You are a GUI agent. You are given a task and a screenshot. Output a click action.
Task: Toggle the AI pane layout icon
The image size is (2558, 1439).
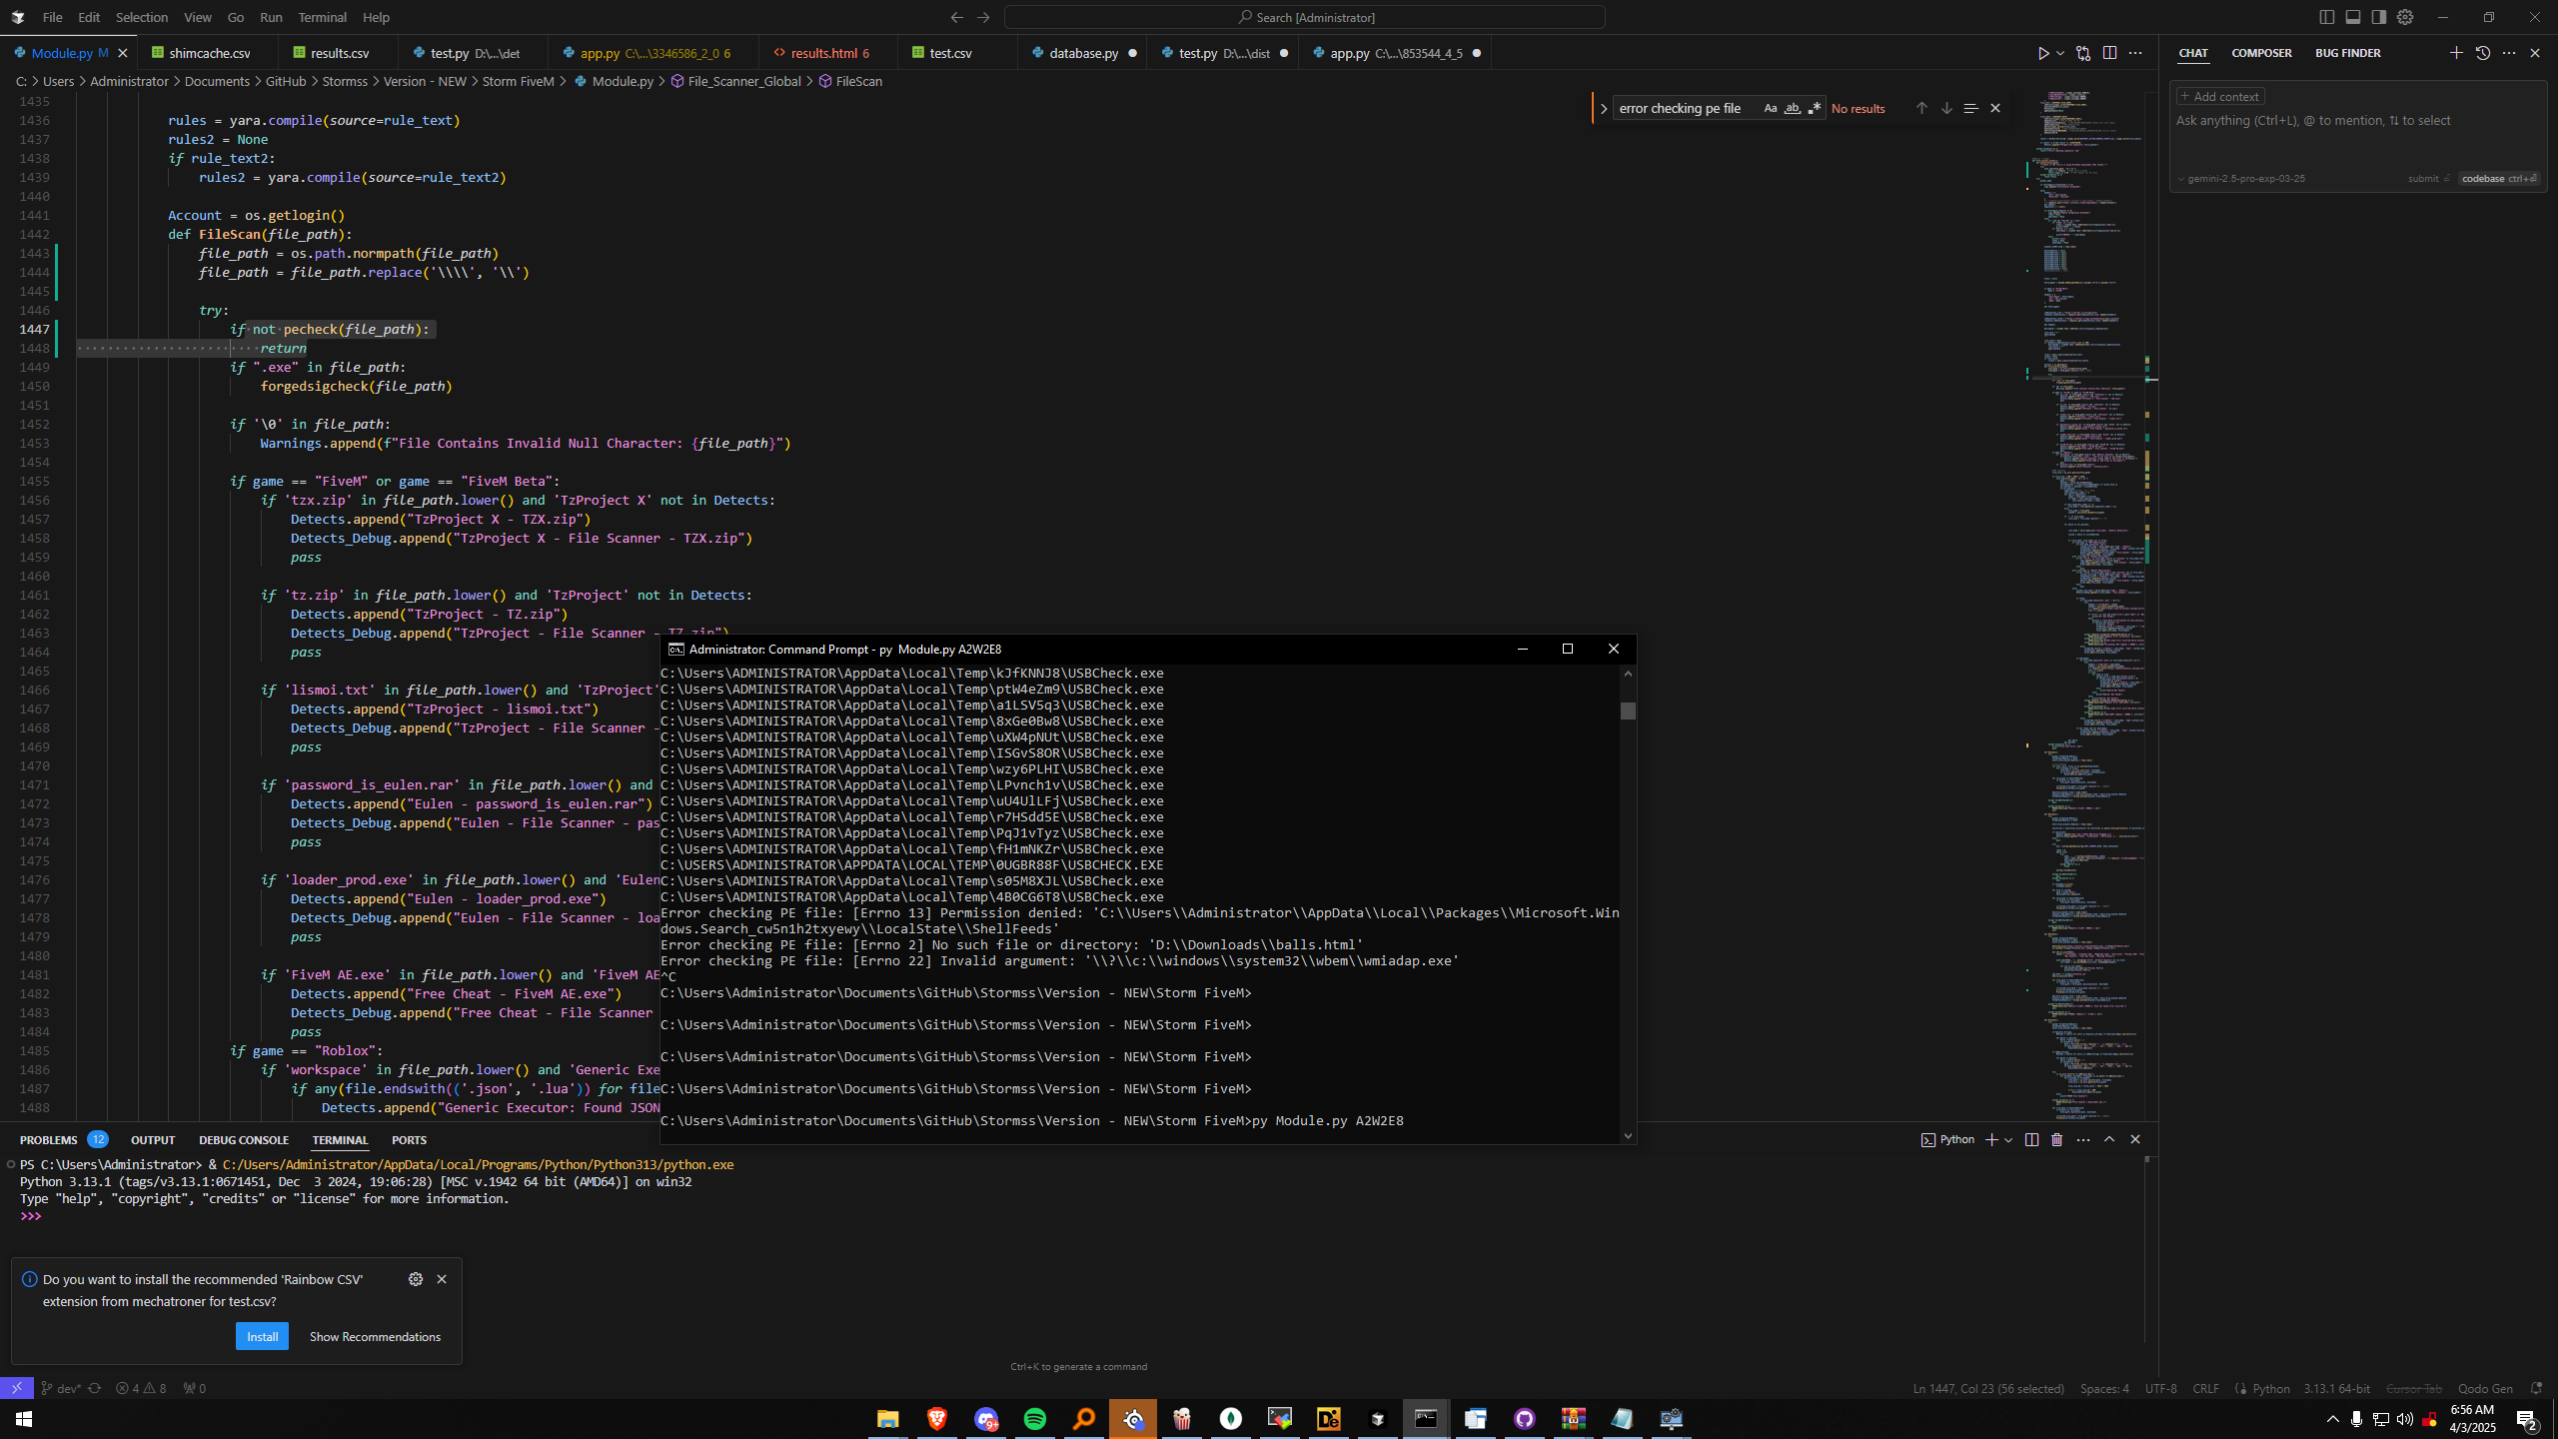coord(2379,17)
